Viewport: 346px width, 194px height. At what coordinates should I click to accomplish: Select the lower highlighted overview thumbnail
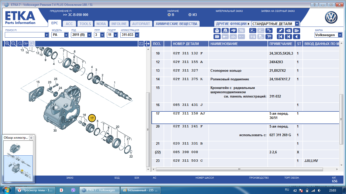[18, 168]
